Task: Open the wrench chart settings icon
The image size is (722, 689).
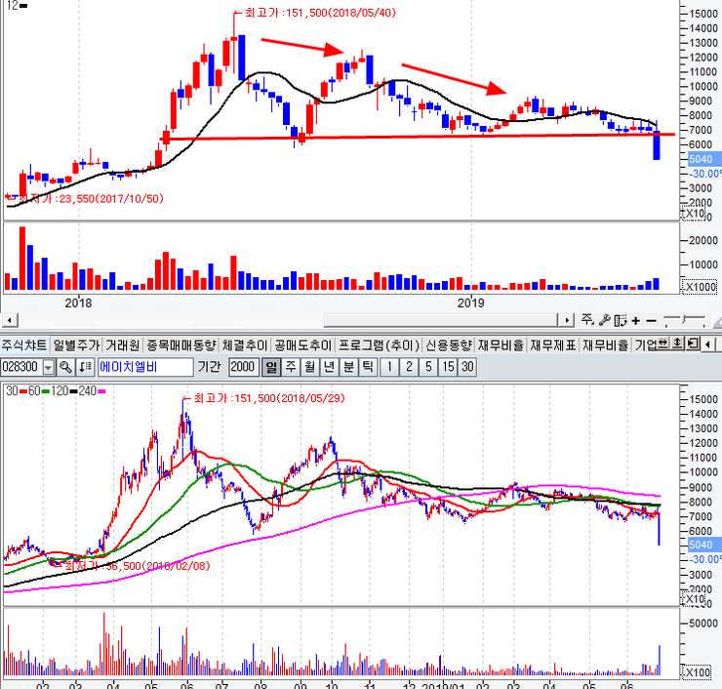Action: [x=604, y=320]
